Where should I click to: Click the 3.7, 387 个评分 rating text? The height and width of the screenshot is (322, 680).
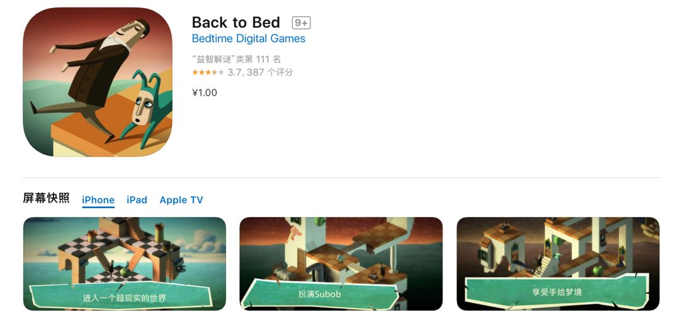click(x=260, y=72)
